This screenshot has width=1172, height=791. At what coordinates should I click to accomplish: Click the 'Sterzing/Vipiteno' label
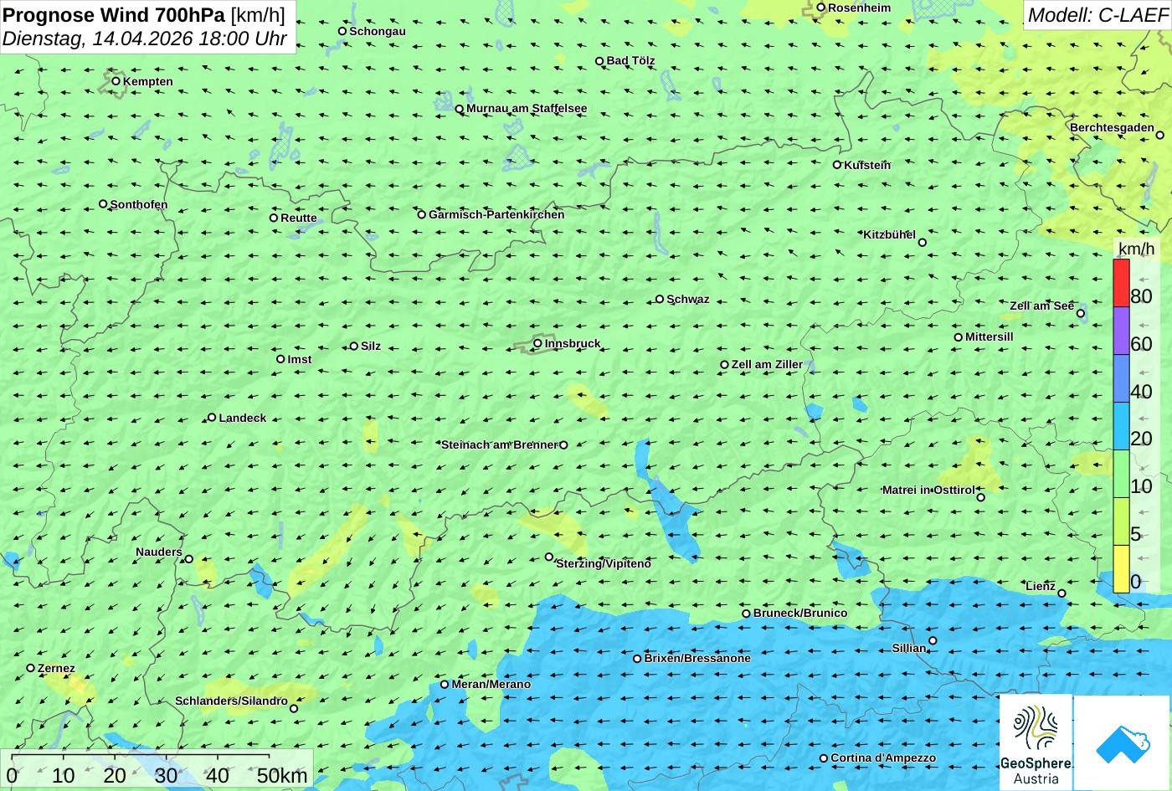[604, 563]
